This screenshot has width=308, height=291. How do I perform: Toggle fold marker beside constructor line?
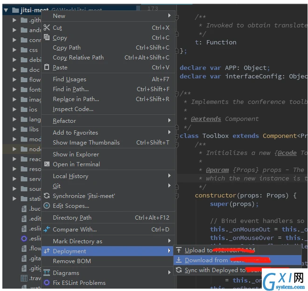tap(177, 196)
